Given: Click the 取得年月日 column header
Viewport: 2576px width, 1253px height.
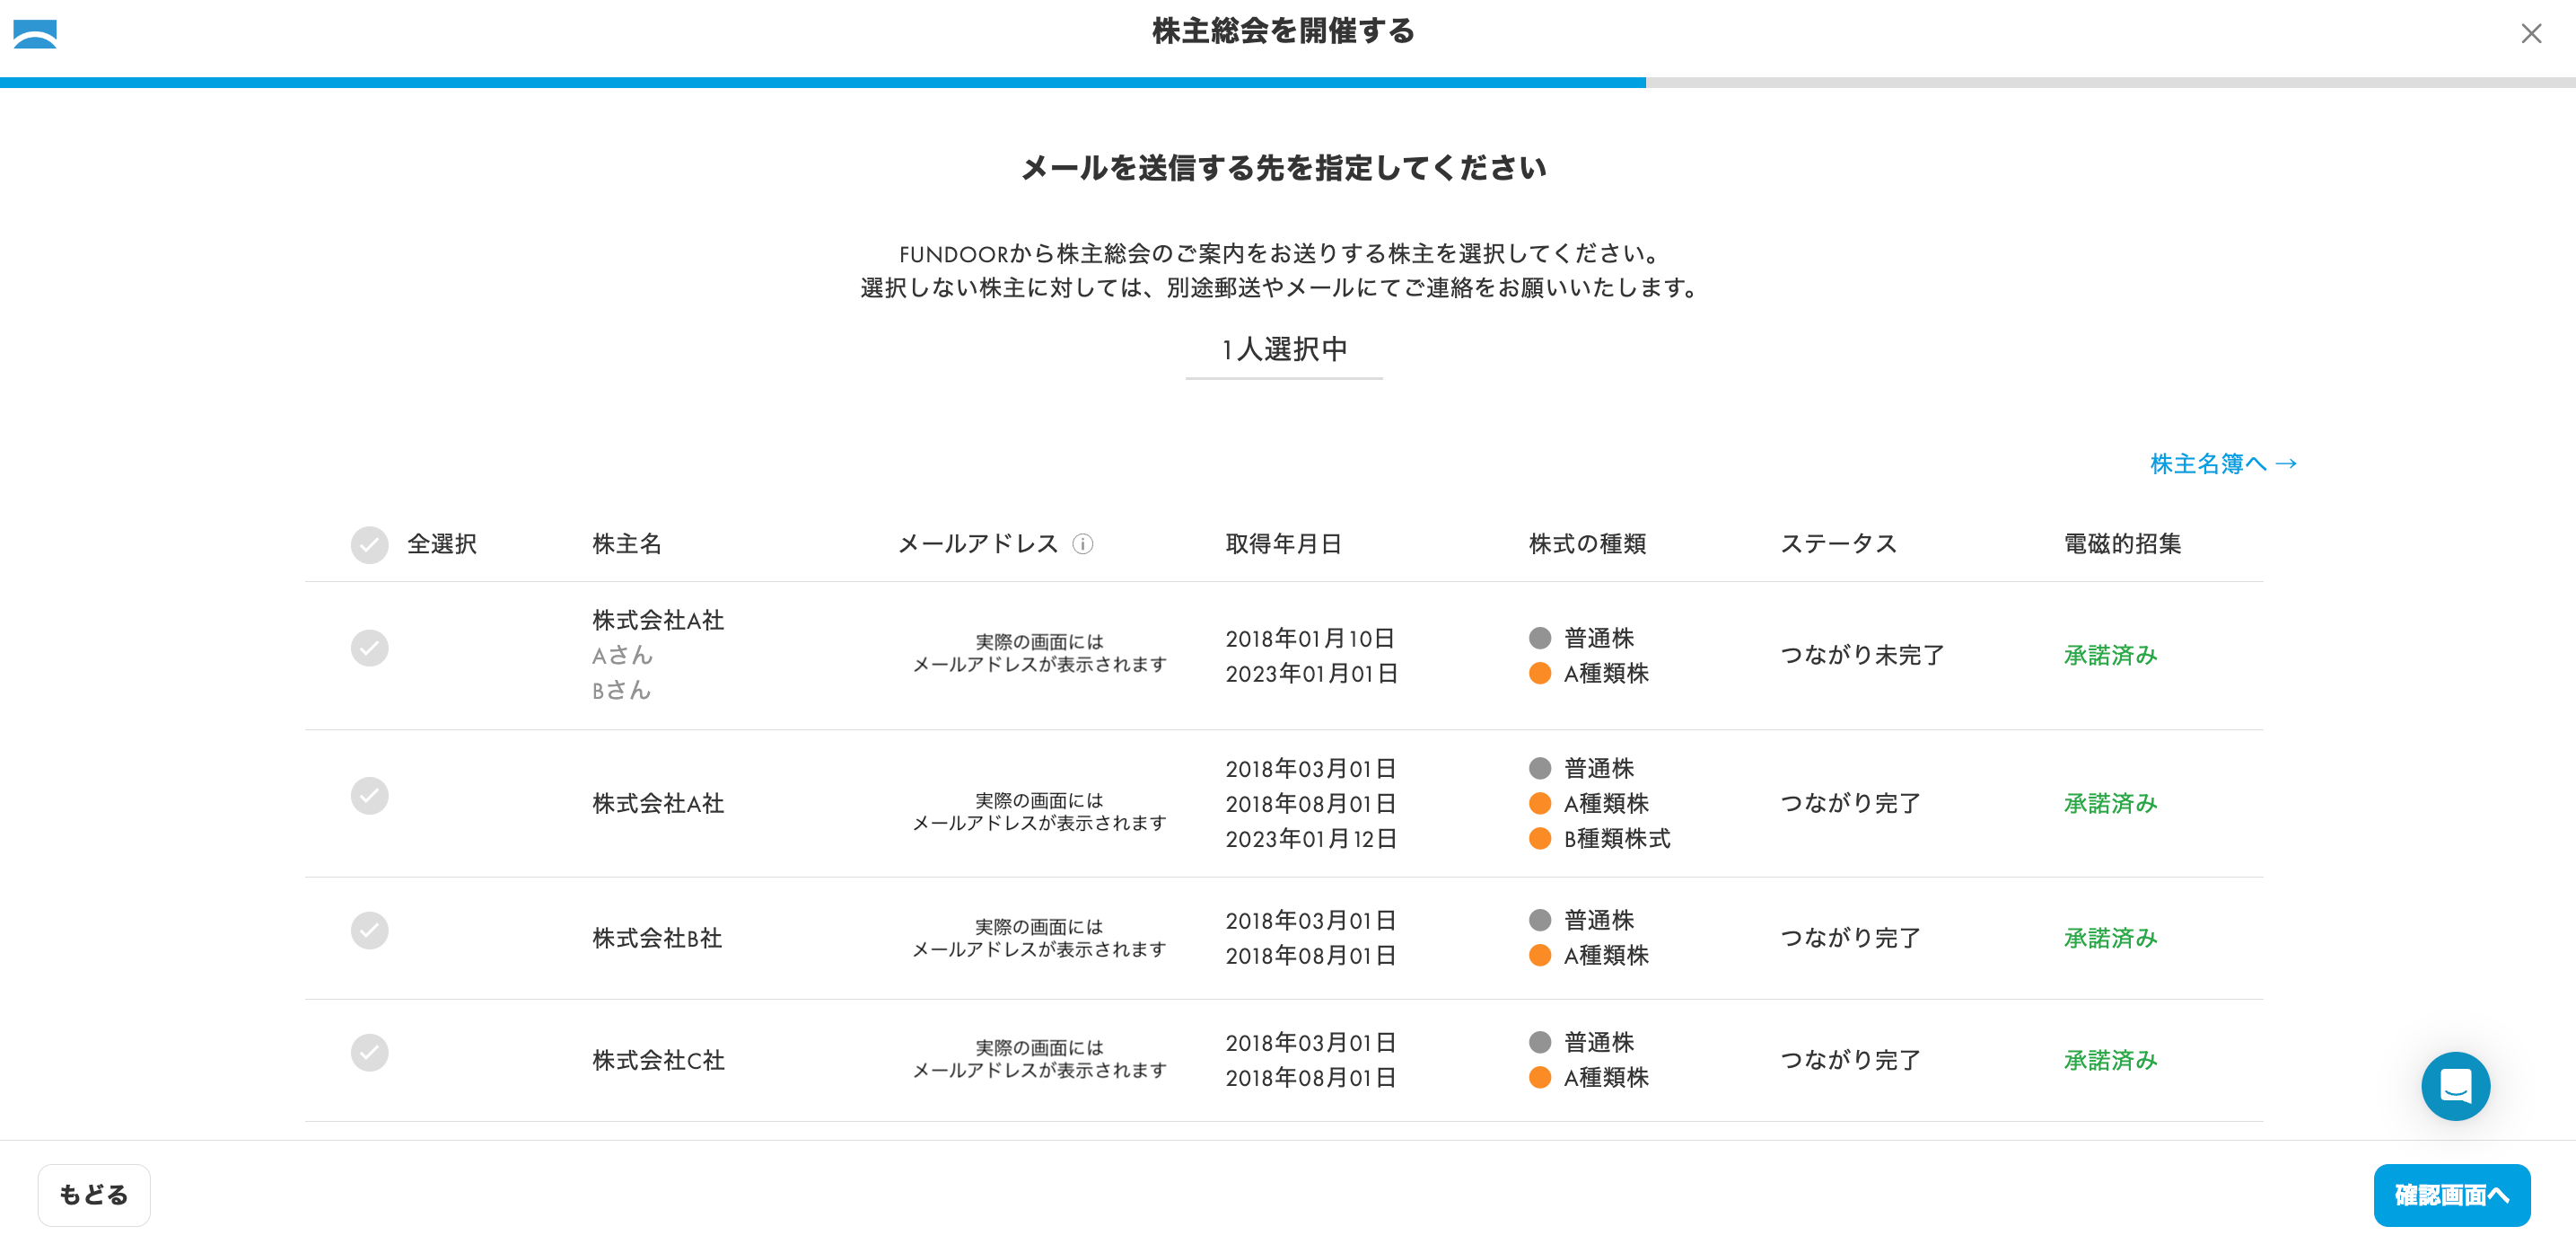Looking at the screenshot, I should pos(1283,543).
